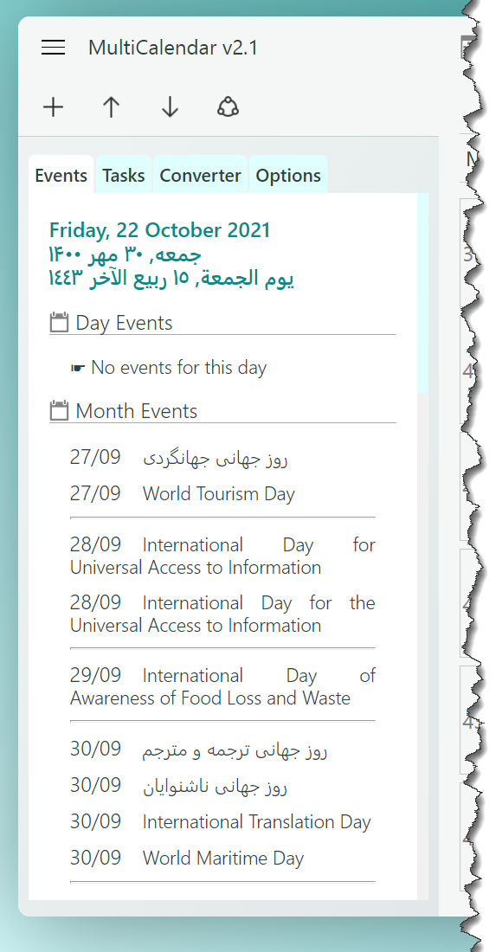Click the up arrow icon
The image size is (502, 952).
111,106
